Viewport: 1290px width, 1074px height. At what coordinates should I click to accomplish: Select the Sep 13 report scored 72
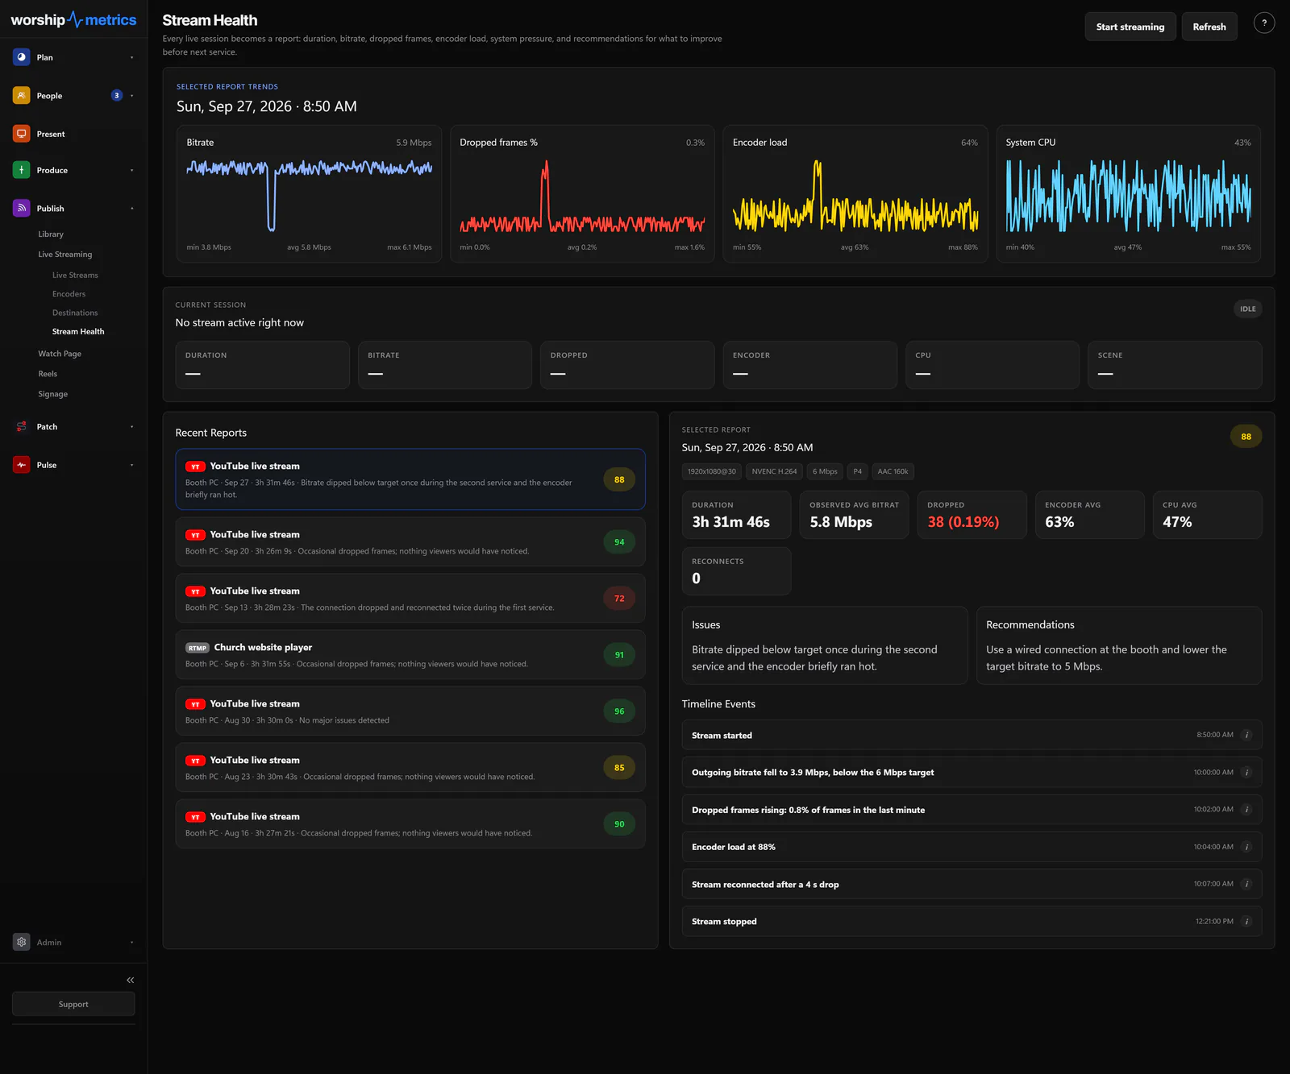pos(410,599)
